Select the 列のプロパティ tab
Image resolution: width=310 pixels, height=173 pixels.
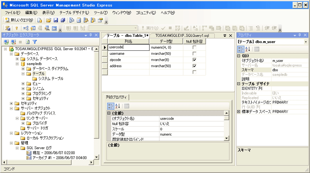[116, 97]
